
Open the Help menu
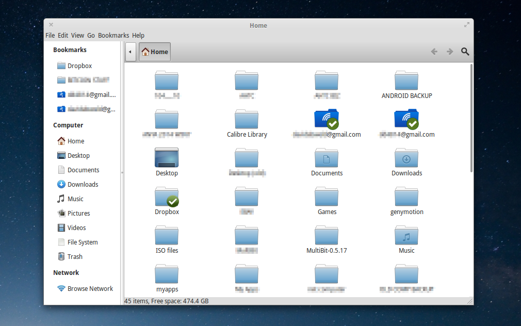coord(138,36)
